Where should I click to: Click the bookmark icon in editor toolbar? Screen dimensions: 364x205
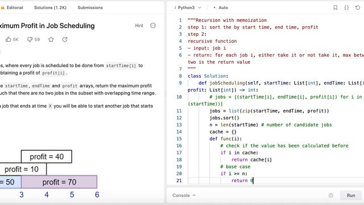point(335,7)
